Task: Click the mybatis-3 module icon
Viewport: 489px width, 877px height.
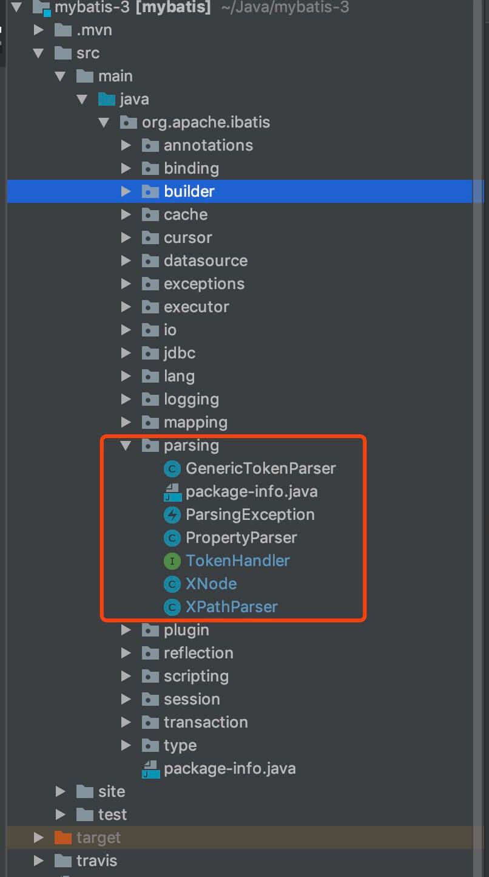Action: [x=41, y=8]
